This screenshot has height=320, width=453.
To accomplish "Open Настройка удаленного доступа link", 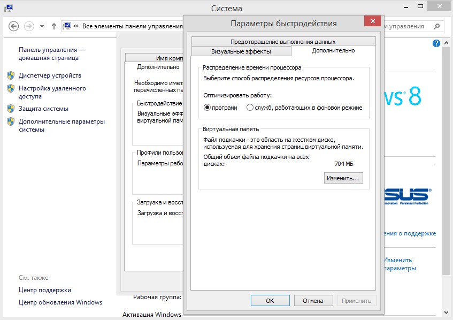I will click(x=52, y=92).
